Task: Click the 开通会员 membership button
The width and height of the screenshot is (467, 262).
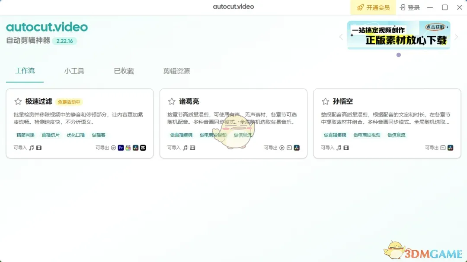Action: (373, 7)
